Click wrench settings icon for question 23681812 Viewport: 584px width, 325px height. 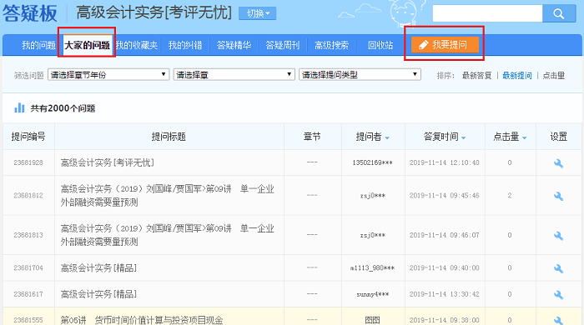coord(558,196)
